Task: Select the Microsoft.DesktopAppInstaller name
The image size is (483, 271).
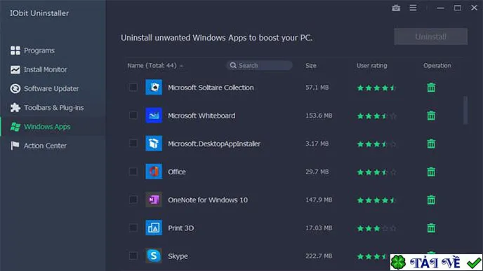Action: (214, 144)
